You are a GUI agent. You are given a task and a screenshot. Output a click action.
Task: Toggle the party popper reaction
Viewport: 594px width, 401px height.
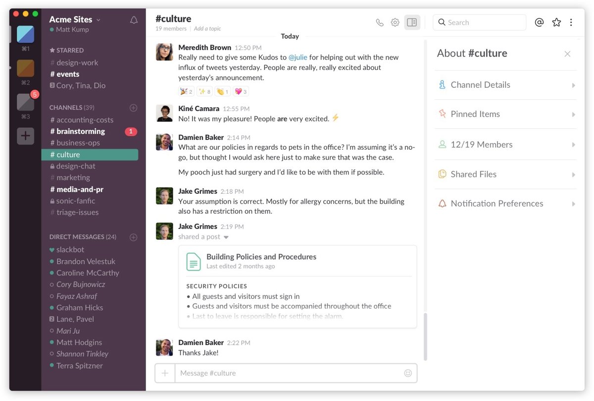coord(186,91)
